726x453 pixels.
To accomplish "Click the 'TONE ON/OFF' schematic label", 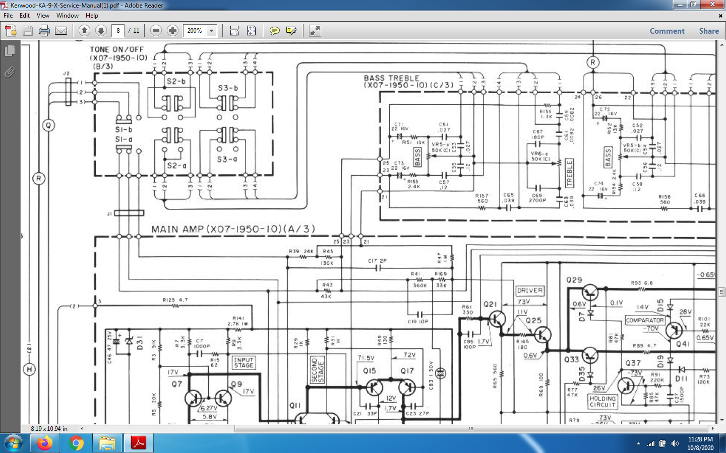I will [x=117, y=49].
